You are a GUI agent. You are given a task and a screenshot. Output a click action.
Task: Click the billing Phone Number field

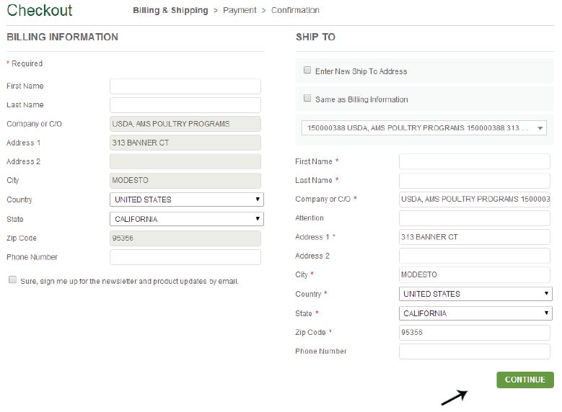(x=185, y=257)
